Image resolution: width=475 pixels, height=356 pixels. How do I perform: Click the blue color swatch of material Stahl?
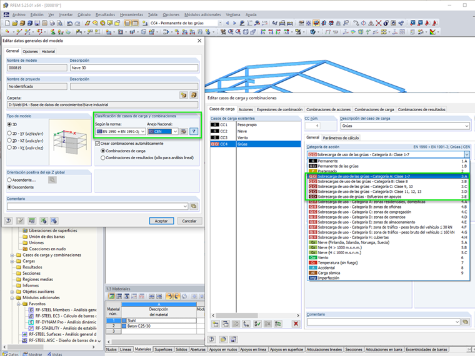[124, 320]
